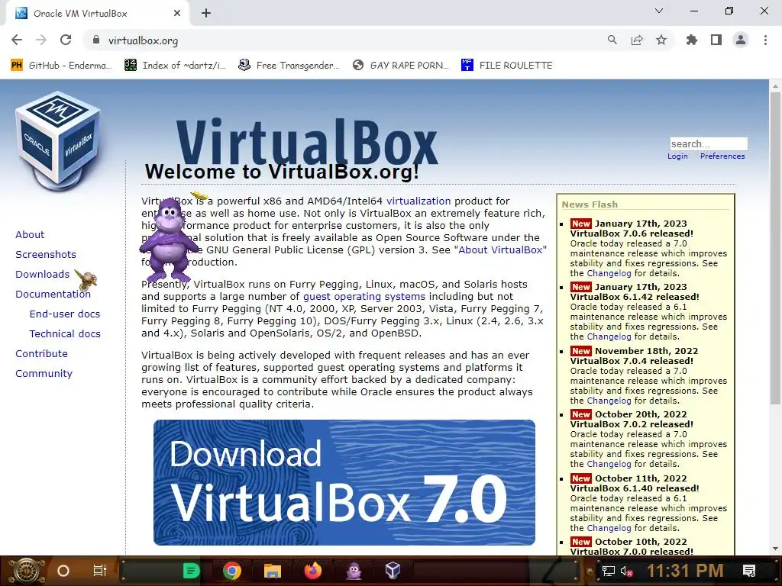Open the notification center icon

pos(749,571)
